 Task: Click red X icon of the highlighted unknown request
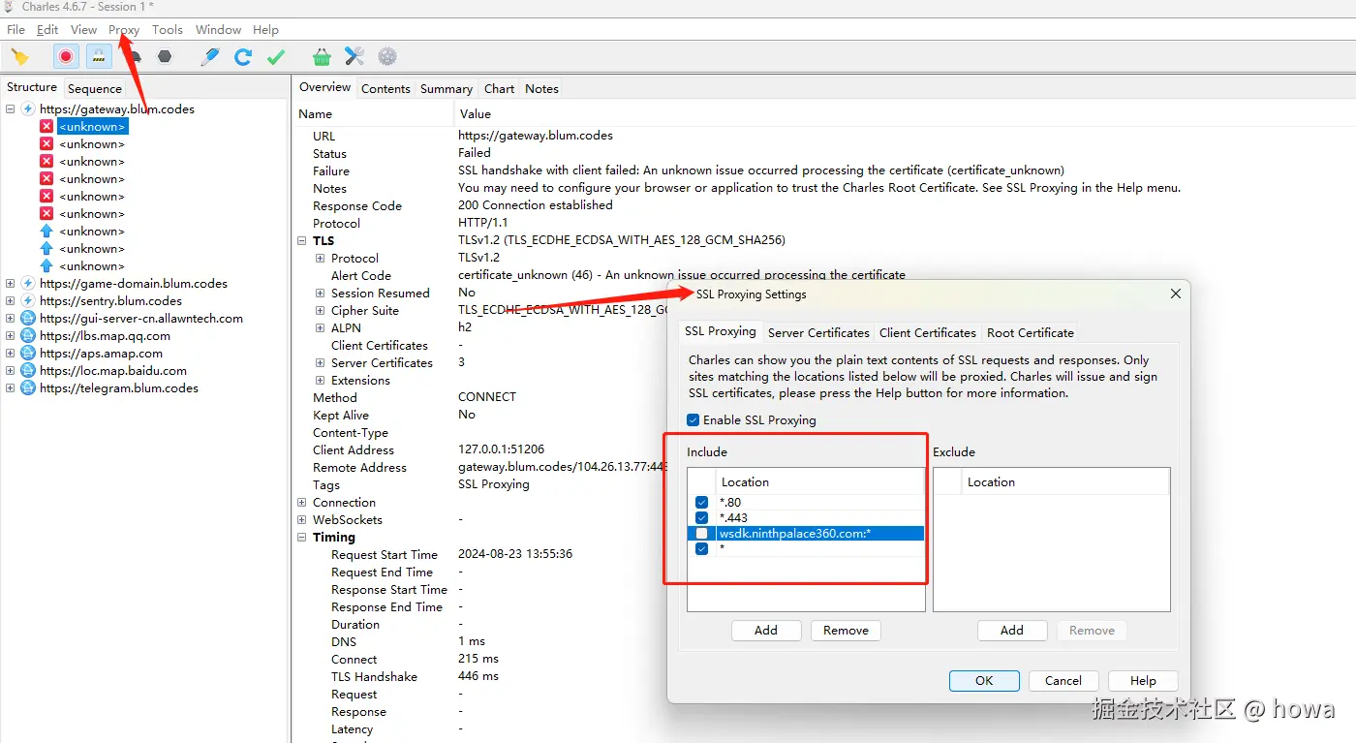point(46,127)
